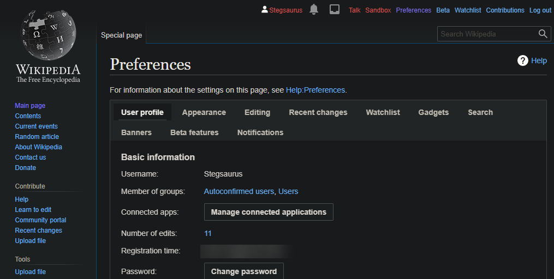
Task: Open Random article in the sidebar
Action: click(37, 137)
